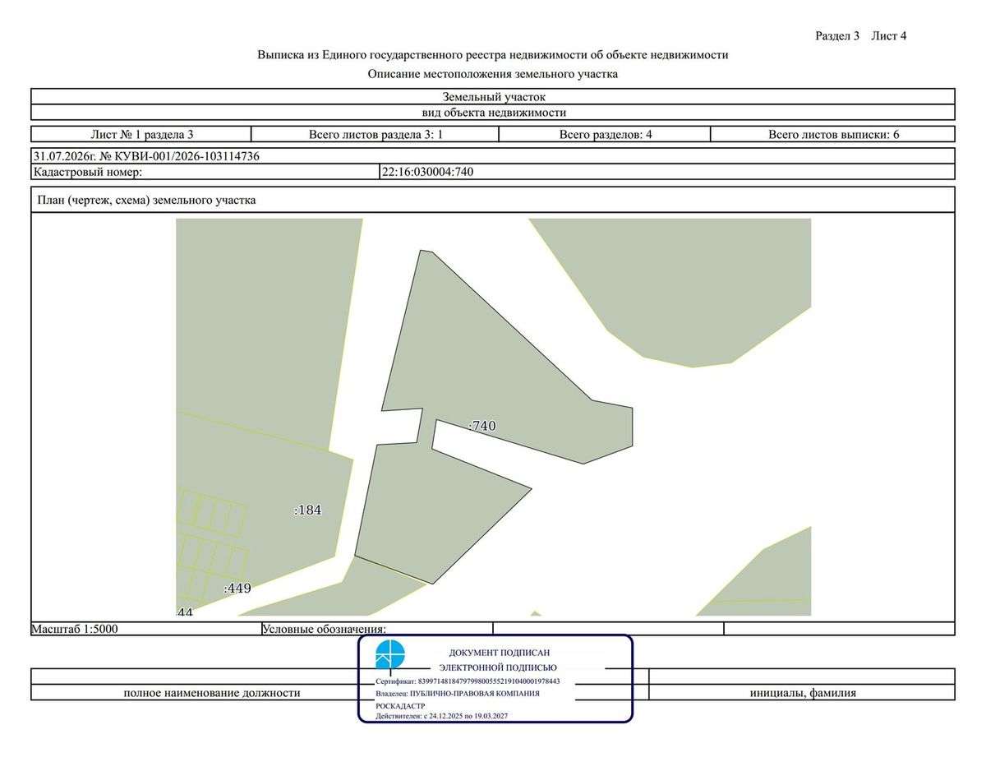The image size is (986, 762).
Task: Click the Роскадастр logo in the signature stamp
Action: click(390, 655)
